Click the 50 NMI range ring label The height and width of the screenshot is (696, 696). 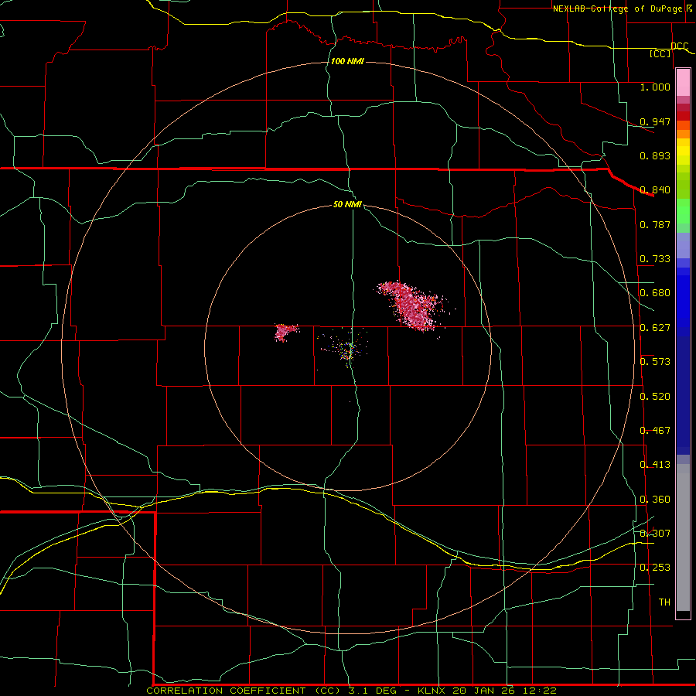[x=347, y=204]
